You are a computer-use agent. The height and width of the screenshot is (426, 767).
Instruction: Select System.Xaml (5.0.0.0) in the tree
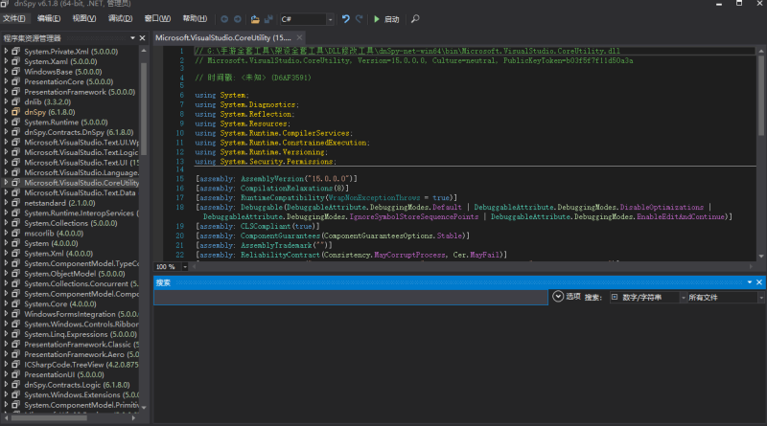click(60, 61)
